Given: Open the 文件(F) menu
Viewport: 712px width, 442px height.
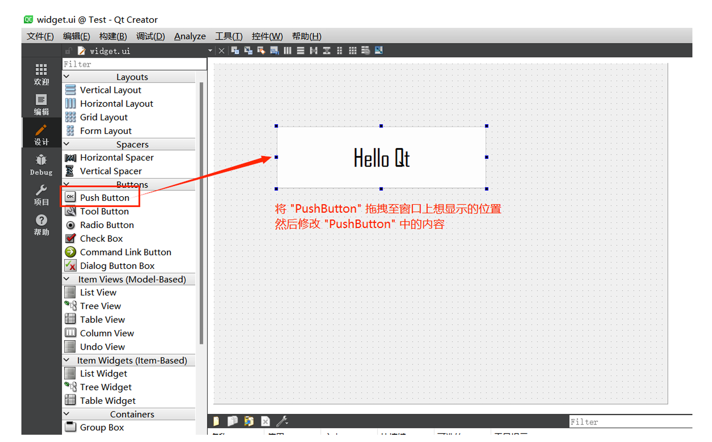Looking at the screenshot, I should point(40,36).
